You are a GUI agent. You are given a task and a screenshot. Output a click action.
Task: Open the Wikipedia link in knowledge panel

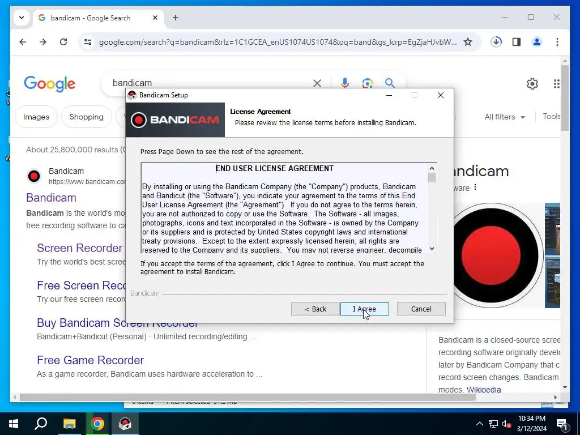click(x=484, y=390)
